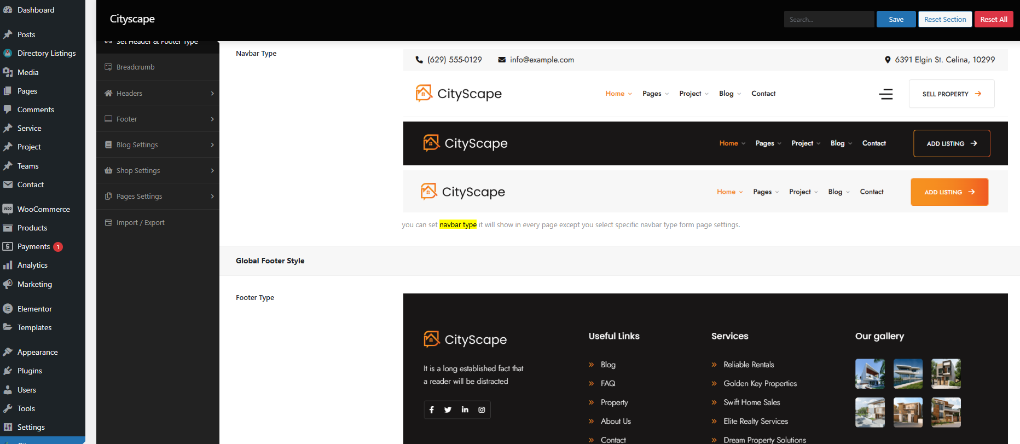Open the Import / Export tab
The image size is (1020, 444).
click(x=158, y=222)
